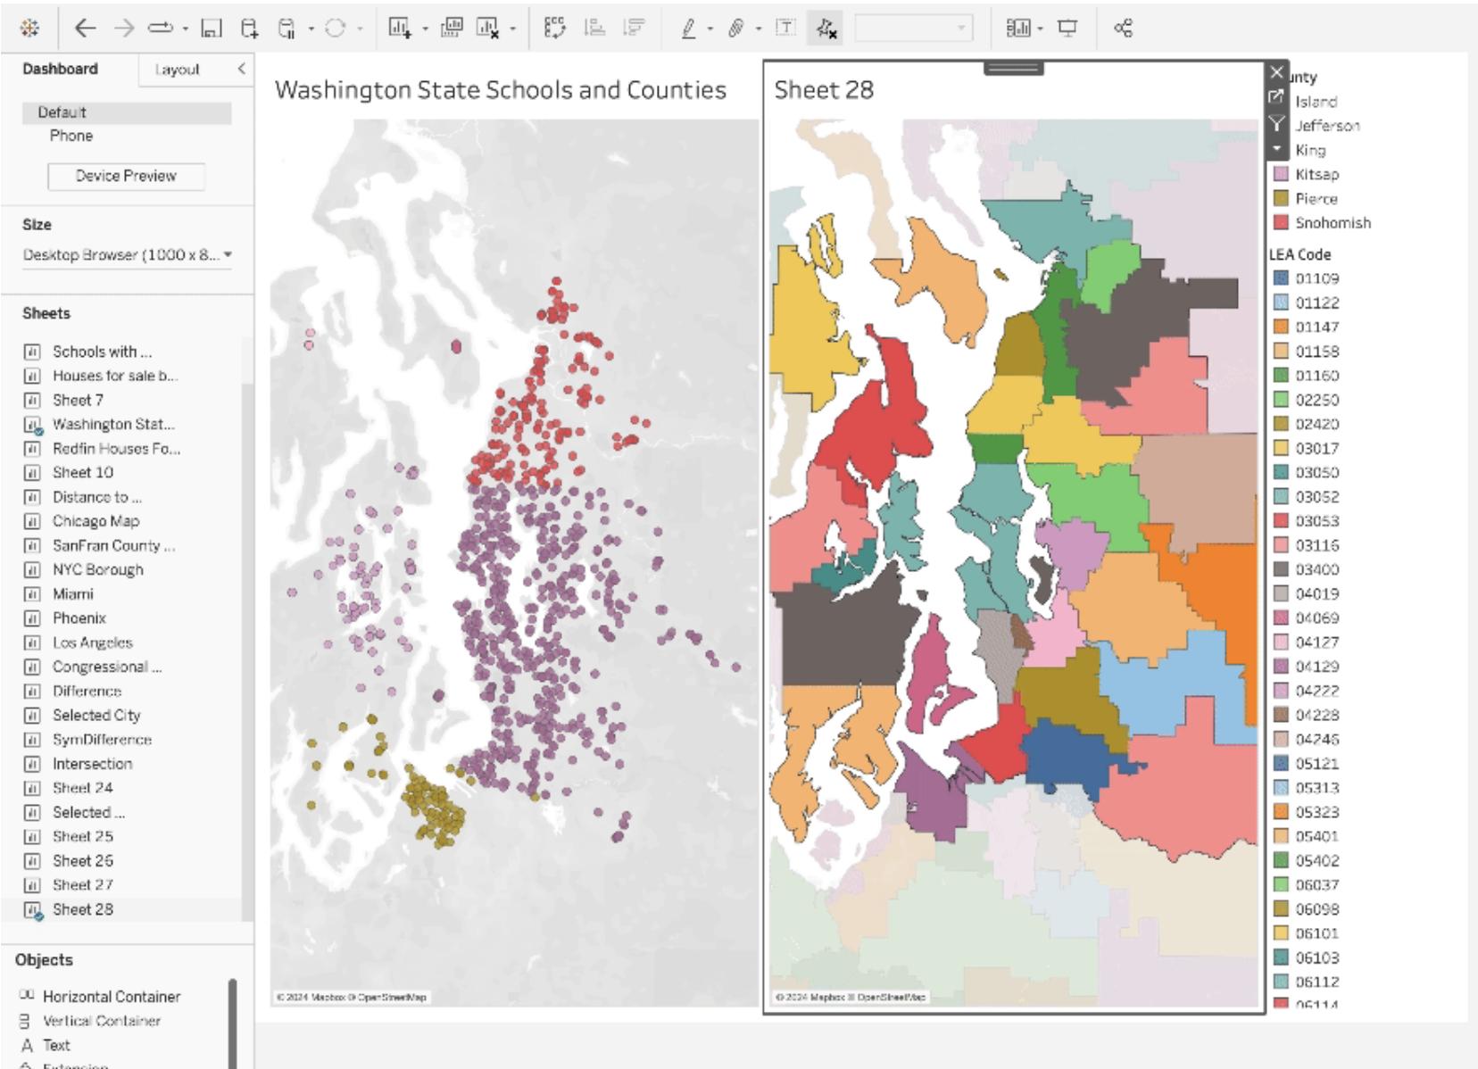Image resolution: width=1478 pixels, height=1069 pixels.
Task: Enter presentation mode
Action: 1067,29
